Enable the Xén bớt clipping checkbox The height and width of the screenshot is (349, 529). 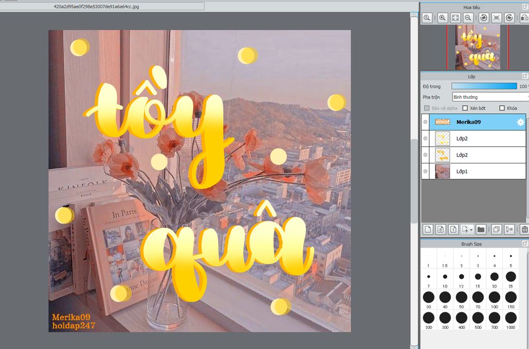click(465, 108)
